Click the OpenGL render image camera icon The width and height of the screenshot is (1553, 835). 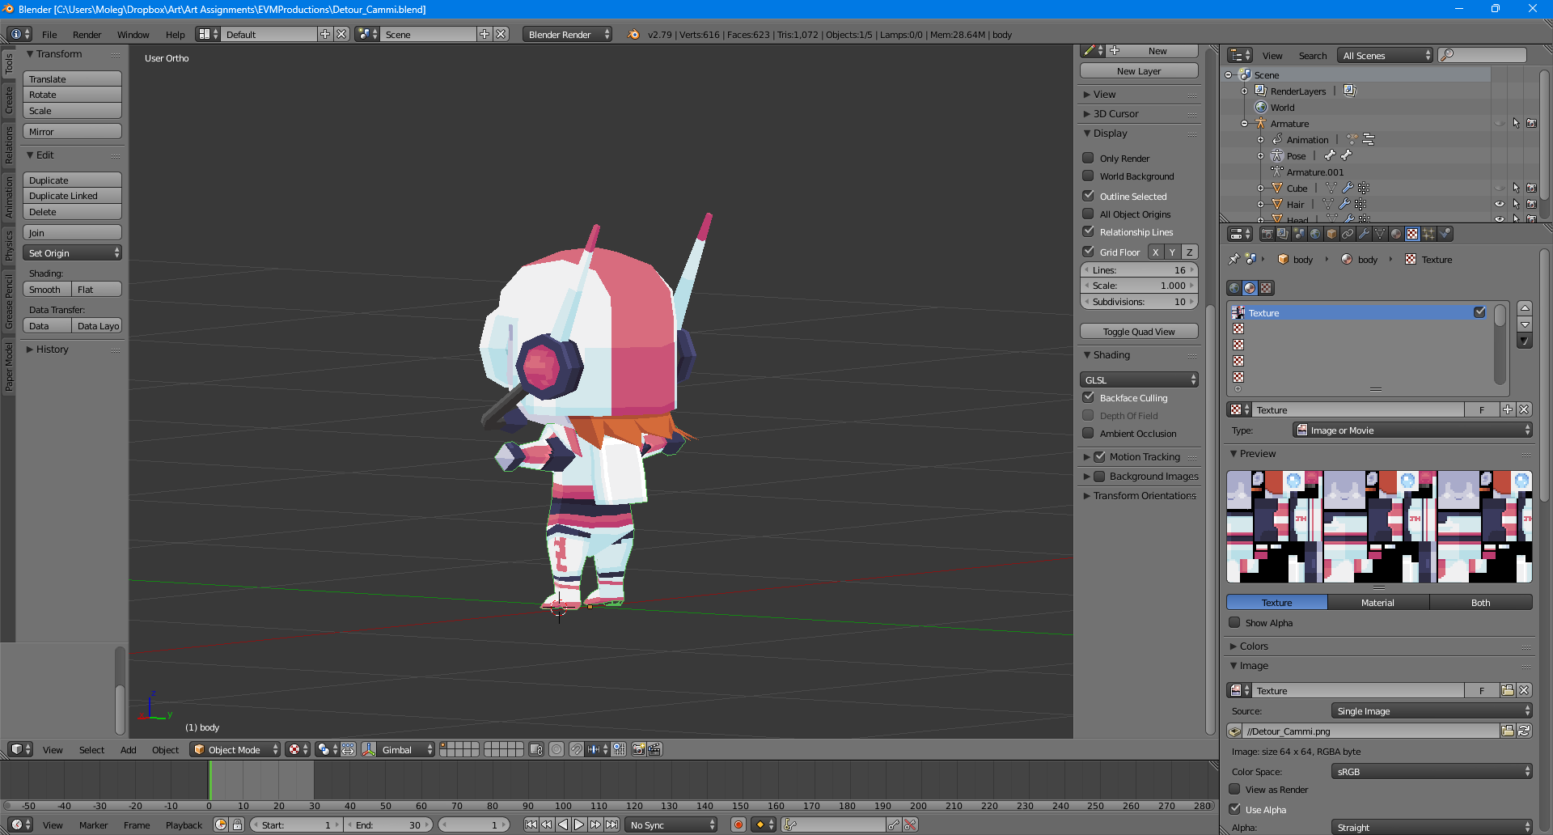(x=638, y=749)
